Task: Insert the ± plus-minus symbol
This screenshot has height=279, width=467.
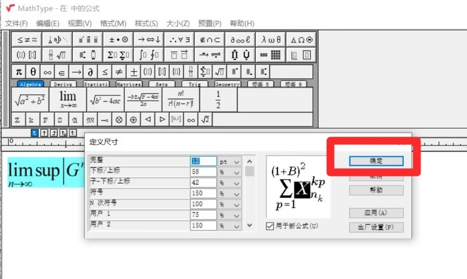Action: [134, 72]
